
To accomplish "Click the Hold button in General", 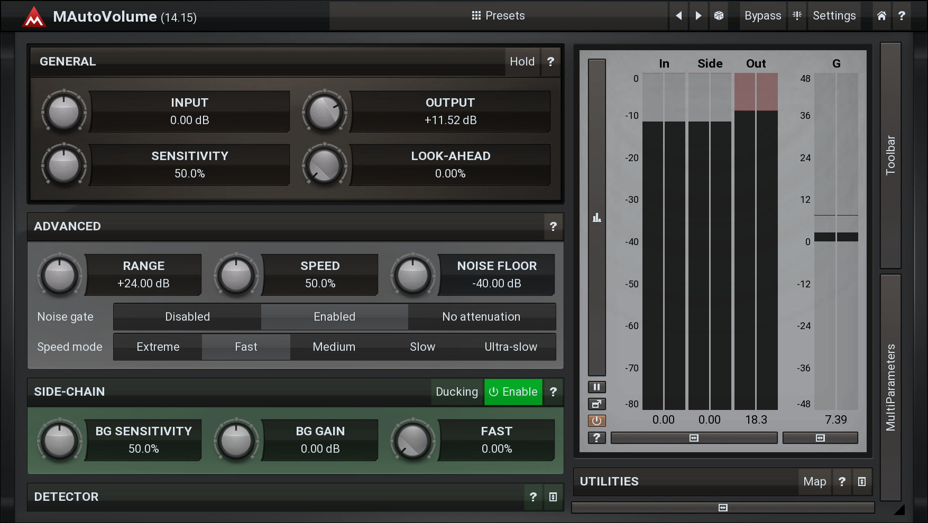I will pyautogui.click(x=522, y=62).
